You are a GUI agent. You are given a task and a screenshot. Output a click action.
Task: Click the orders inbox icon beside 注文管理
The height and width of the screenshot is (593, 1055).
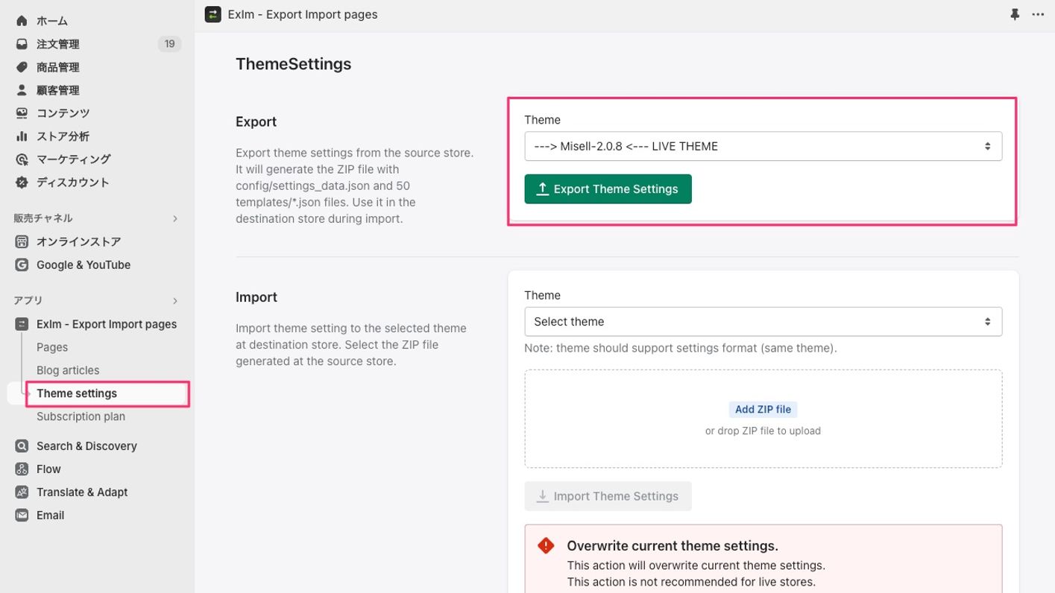click(22, 44)
